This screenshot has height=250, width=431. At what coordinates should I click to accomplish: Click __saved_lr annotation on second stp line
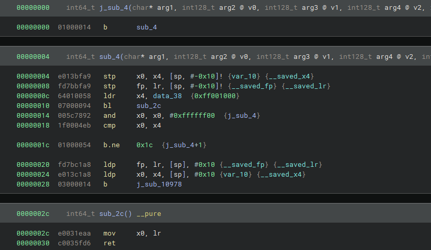[x=302, y=86]
